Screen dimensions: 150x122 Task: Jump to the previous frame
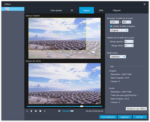27,111
